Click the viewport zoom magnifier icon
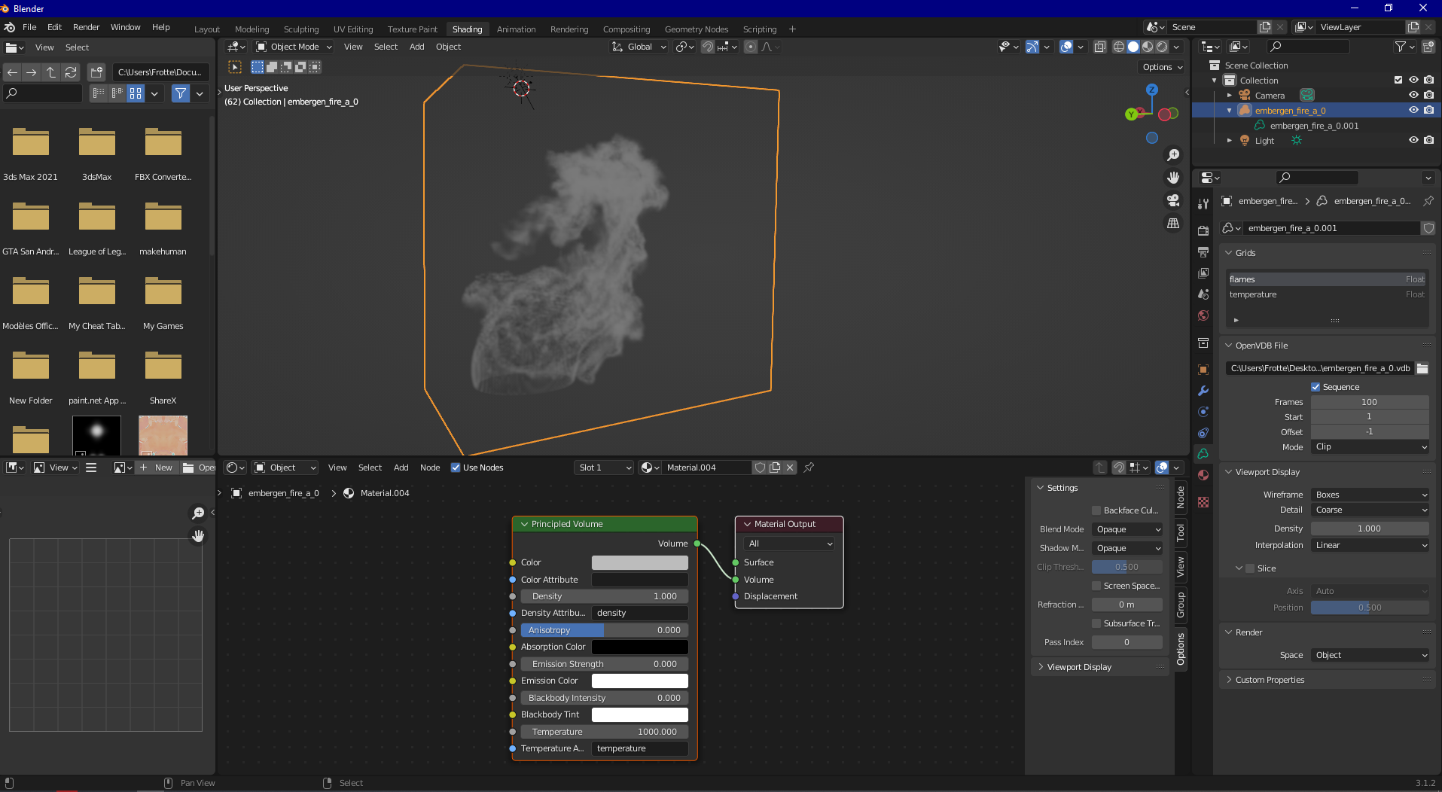Screen dimensions: 1442x792 1172,155
